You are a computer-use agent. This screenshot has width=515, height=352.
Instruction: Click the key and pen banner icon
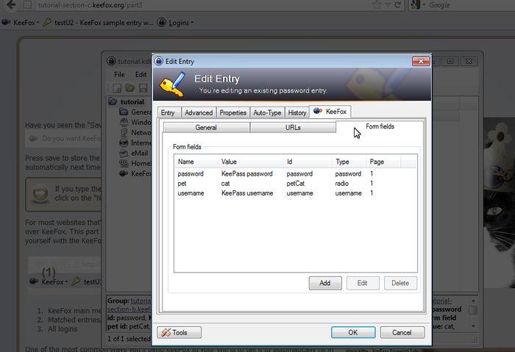coord(173,85)
